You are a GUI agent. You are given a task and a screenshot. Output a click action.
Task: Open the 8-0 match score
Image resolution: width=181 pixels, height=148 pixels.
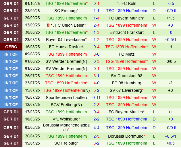click(x=96, y=54)
